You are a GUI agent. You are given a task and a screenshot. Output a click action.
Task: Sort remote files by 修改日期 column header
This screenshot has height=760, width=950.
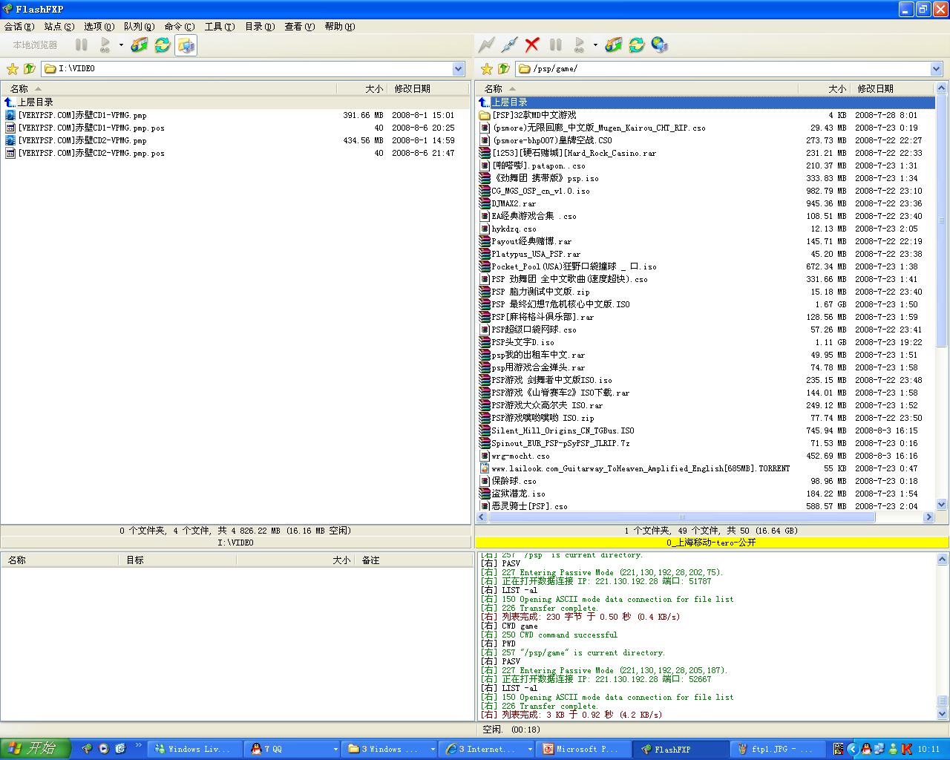(x=893, y=88)
